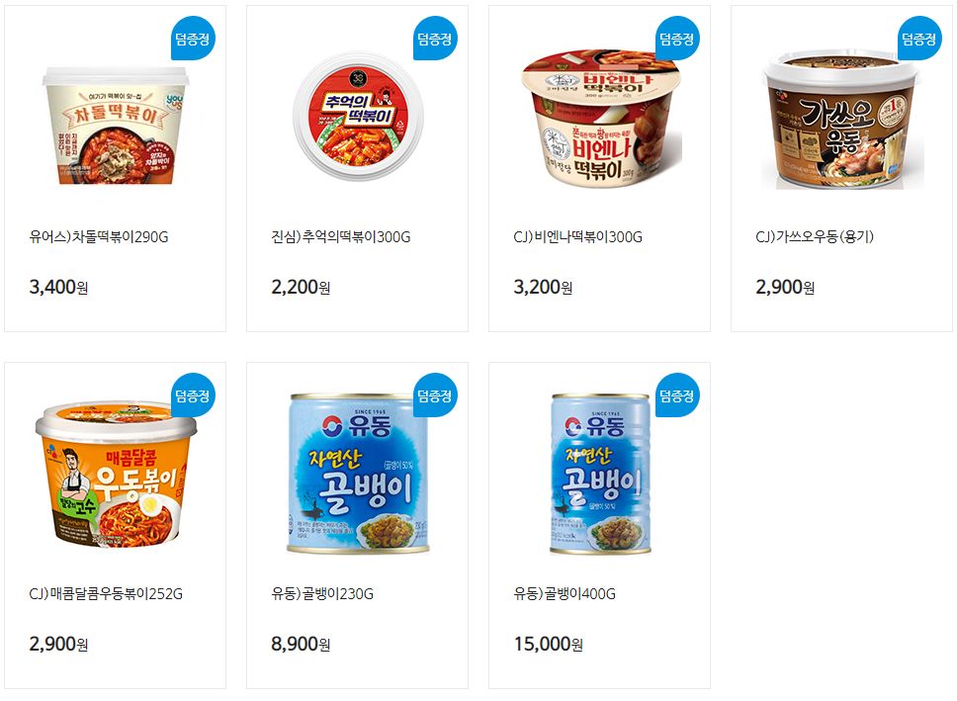Click 덤증정 badge on 매콤달콤우동볶이 card
The height and width of the screenshot is (701, 957).
pyautogui.click(x=193, y=395)
